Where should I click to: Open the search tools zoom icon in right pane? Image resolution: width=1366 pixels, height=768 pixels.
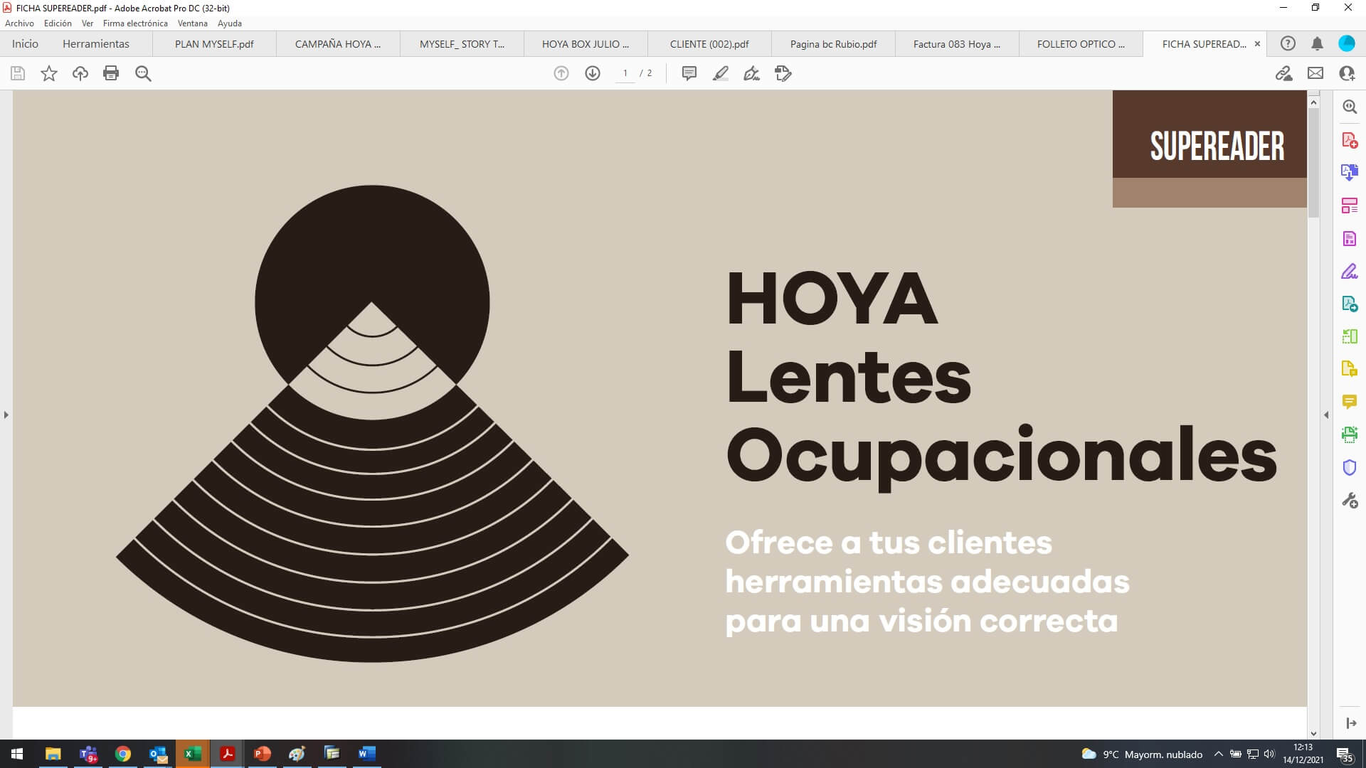click(1350, 107)
